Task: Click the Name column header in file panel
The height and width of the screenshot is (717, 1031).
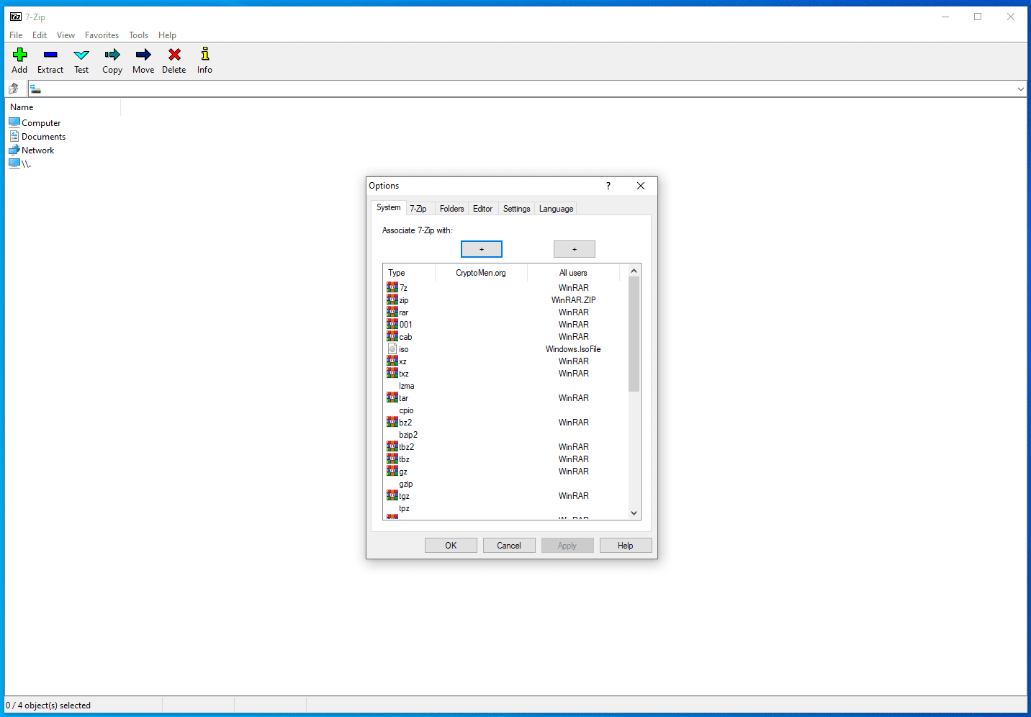Action: click(x=63, y=107)
